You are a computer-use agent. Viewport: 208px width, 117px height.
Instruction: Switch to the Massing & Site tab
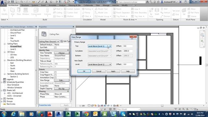point(74,5)
